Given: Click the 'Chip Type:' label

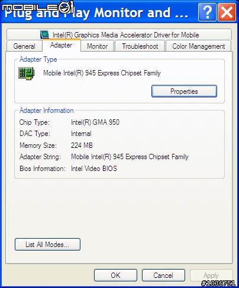Looking at the screenshot, I should pos(34,122).
